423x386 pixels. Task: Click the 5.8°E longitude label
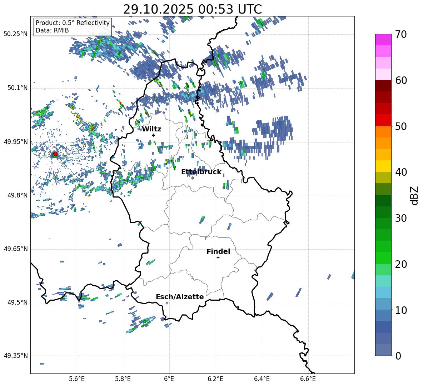[x=123, y=379]
